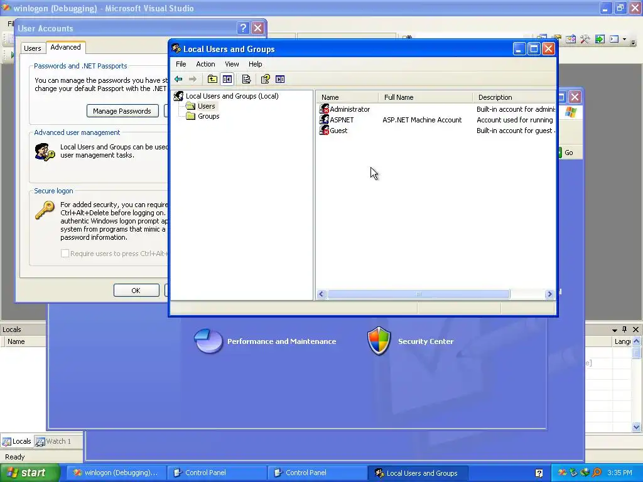This screenshot has width=643, height=482.
Task: Click the Locals panel Name column header
Action: [23, 341]
